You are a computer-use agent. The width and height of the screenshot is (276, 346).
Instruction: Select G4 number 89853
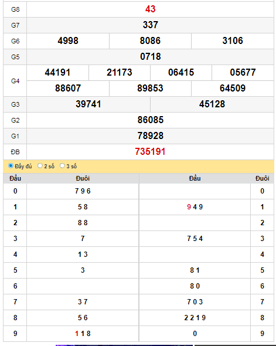click(x=150, y=89)
